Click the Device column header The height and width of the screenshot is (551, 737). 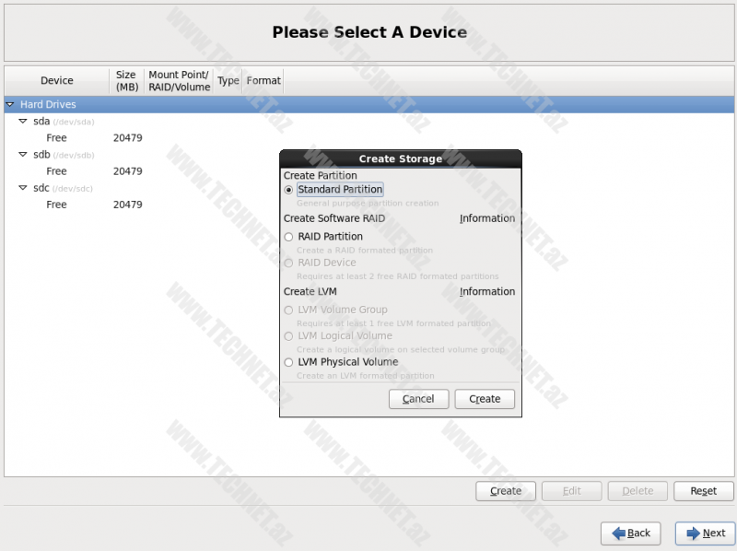pos(57,81)
